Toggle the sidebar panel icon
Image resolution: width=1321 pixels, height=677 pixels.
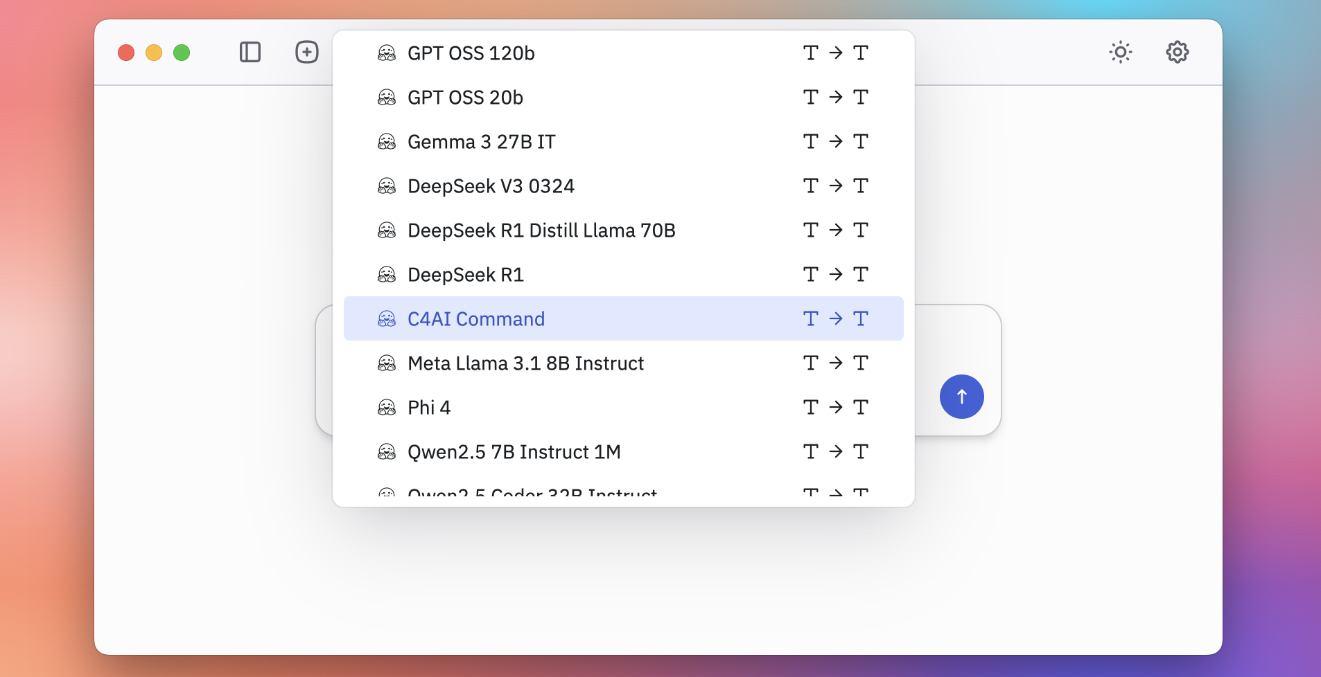click(250, 53)
